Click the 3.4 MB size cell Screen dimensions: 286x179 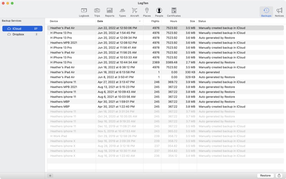pyautogui.click(x=191, y=156)
